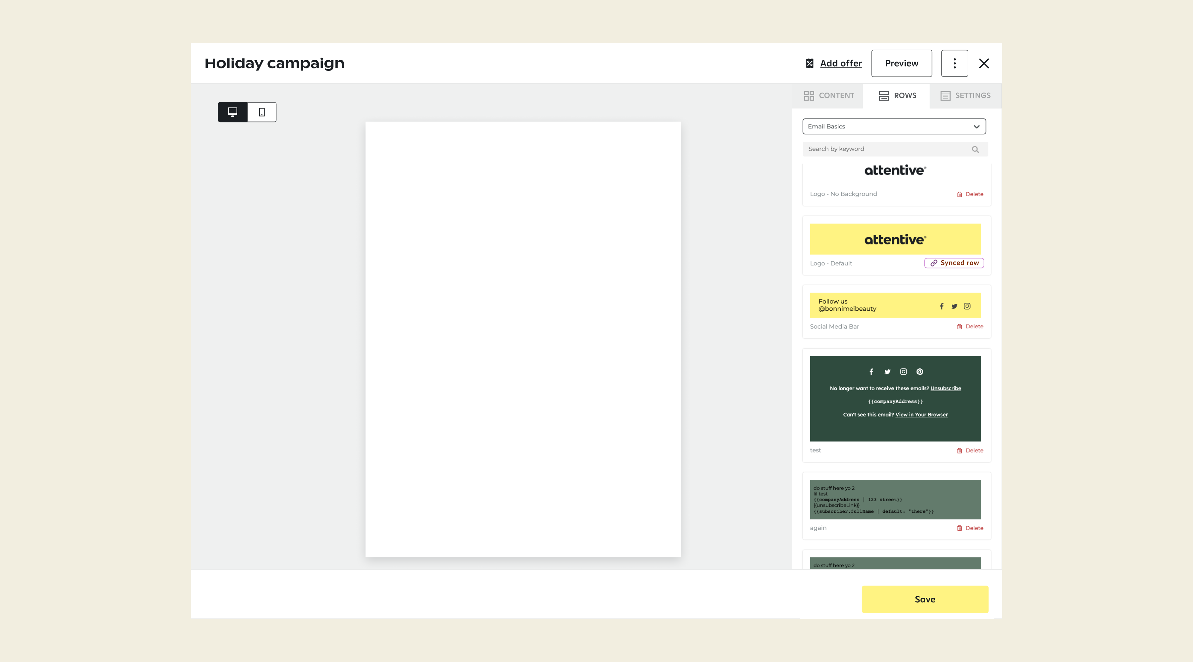
Task: Delete the row named again
Action: 970,528
